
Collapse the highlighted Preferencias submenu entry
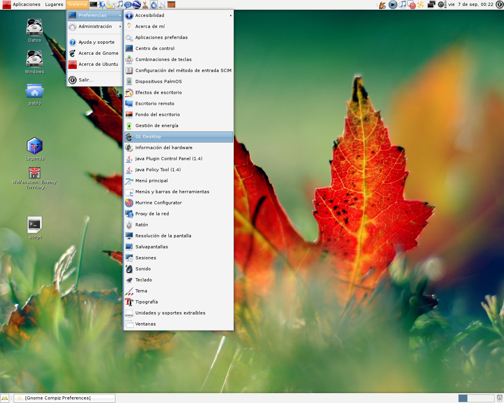[x=95, y=15]
